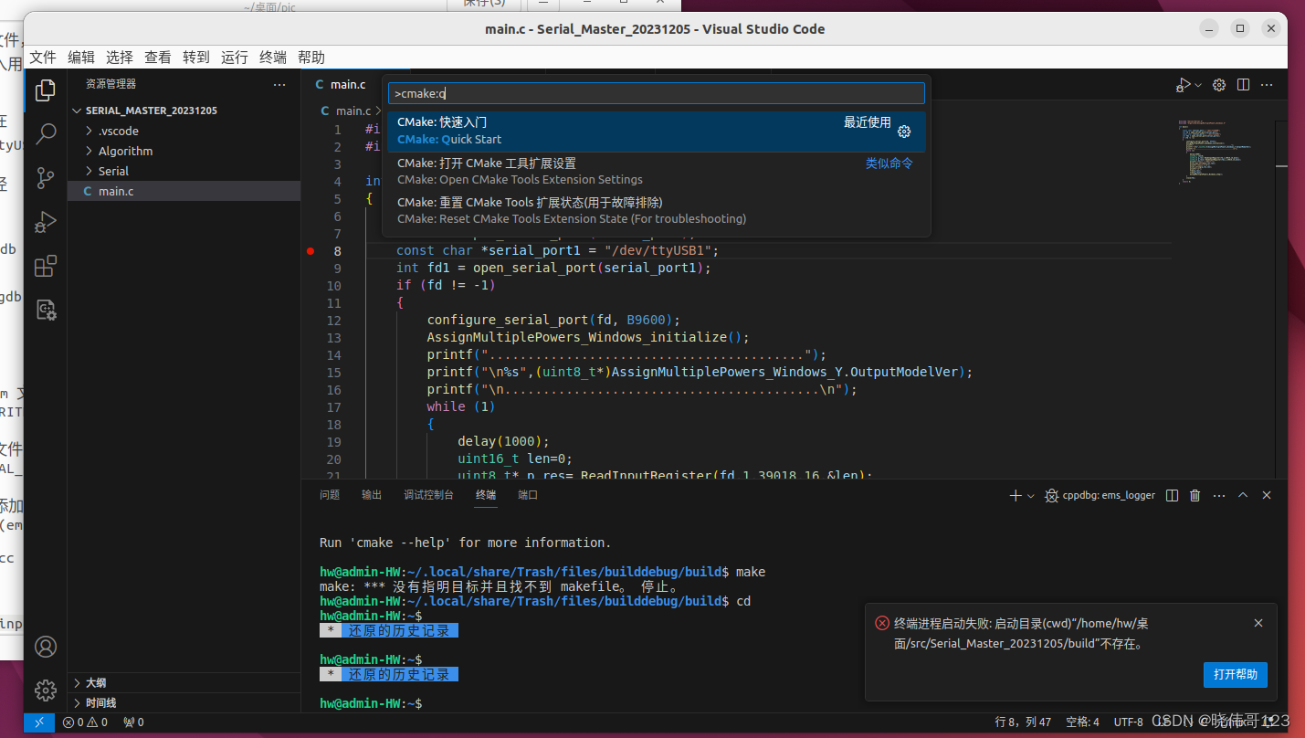Expand the 大纲 outline section

(184, 682)
